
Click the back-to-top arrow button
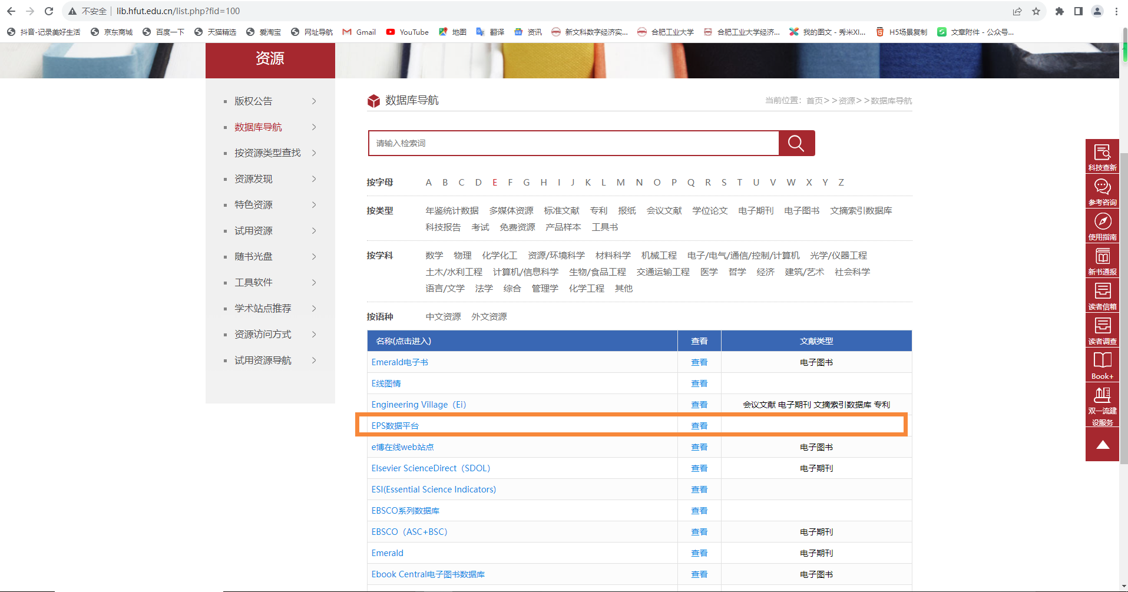coord(1102,445)
